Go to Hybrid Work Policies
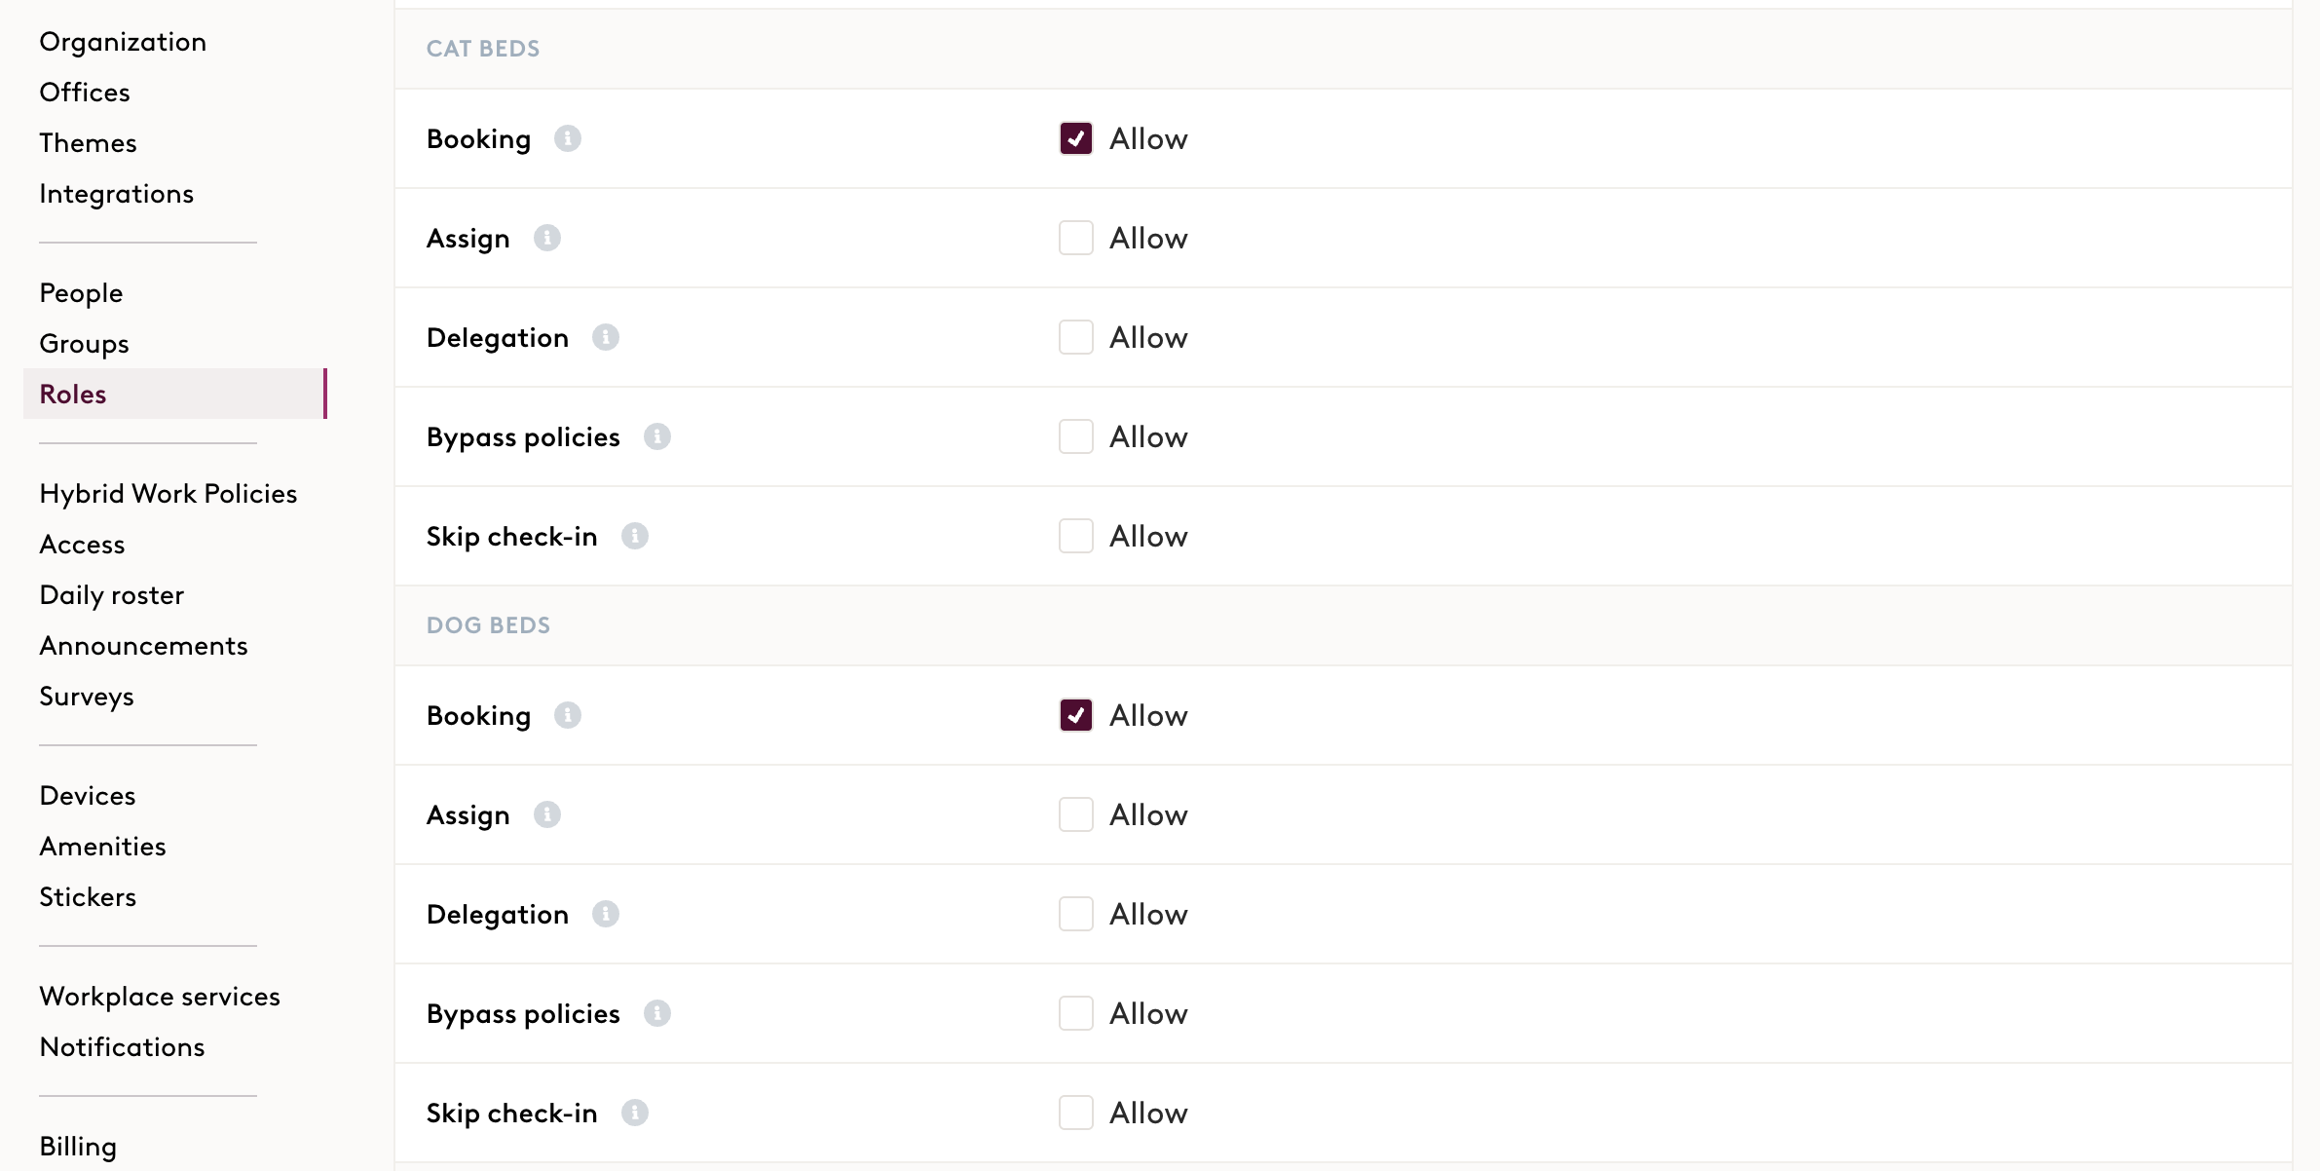The image size is (2320, 1171). 168,494
